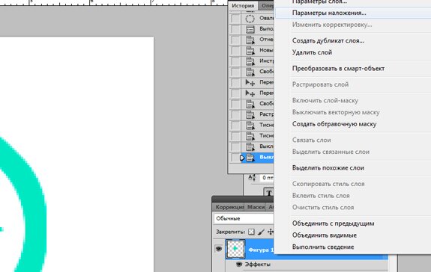Click the grayed-out Растрировать слой entry
The width and height of the screenshot is (431, 272).
tap(320, 84)
